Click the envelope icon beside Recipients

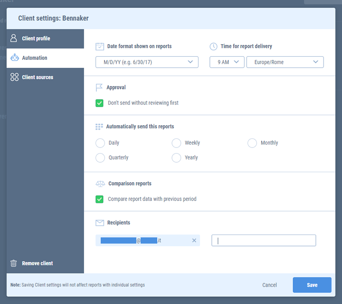click(100, 223)
